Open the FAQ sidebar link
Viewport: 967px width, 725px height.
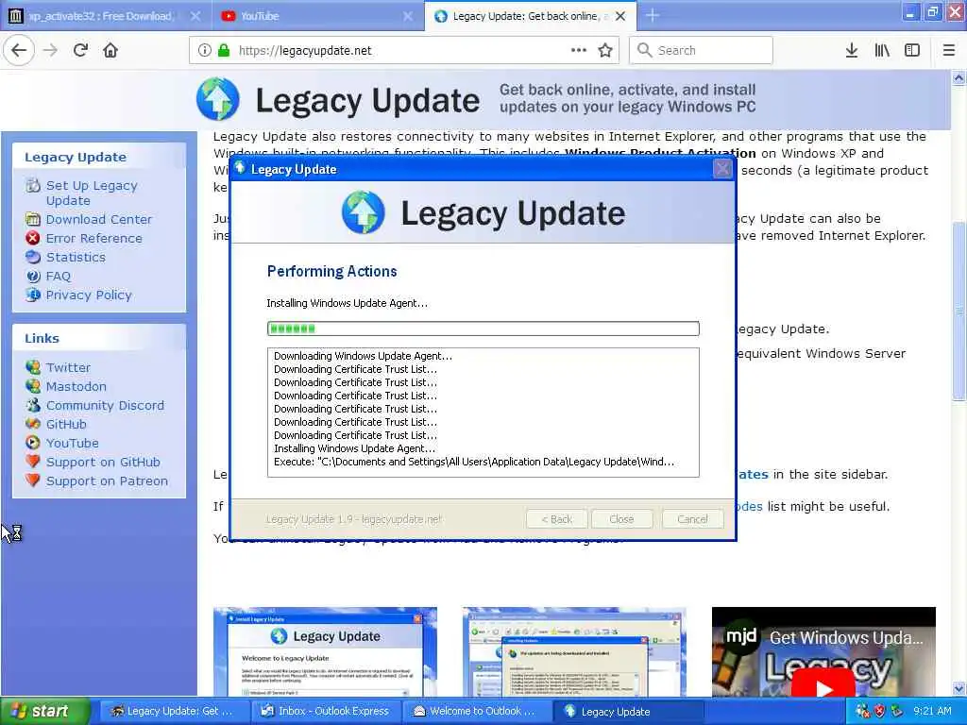coord(58,277)
